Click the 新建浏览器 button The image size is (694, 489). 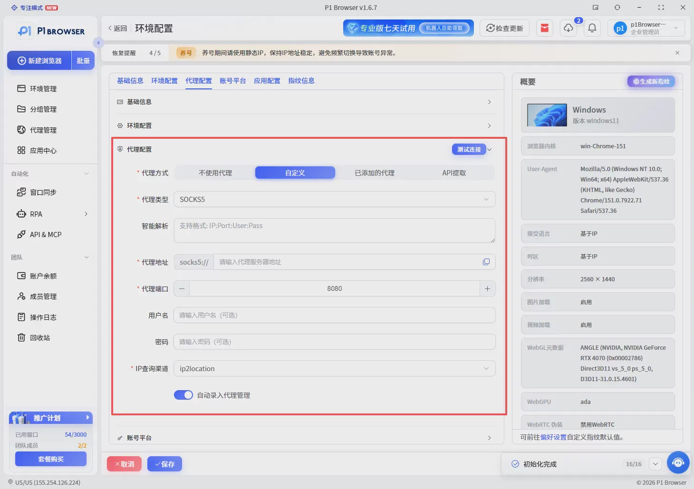39,60
